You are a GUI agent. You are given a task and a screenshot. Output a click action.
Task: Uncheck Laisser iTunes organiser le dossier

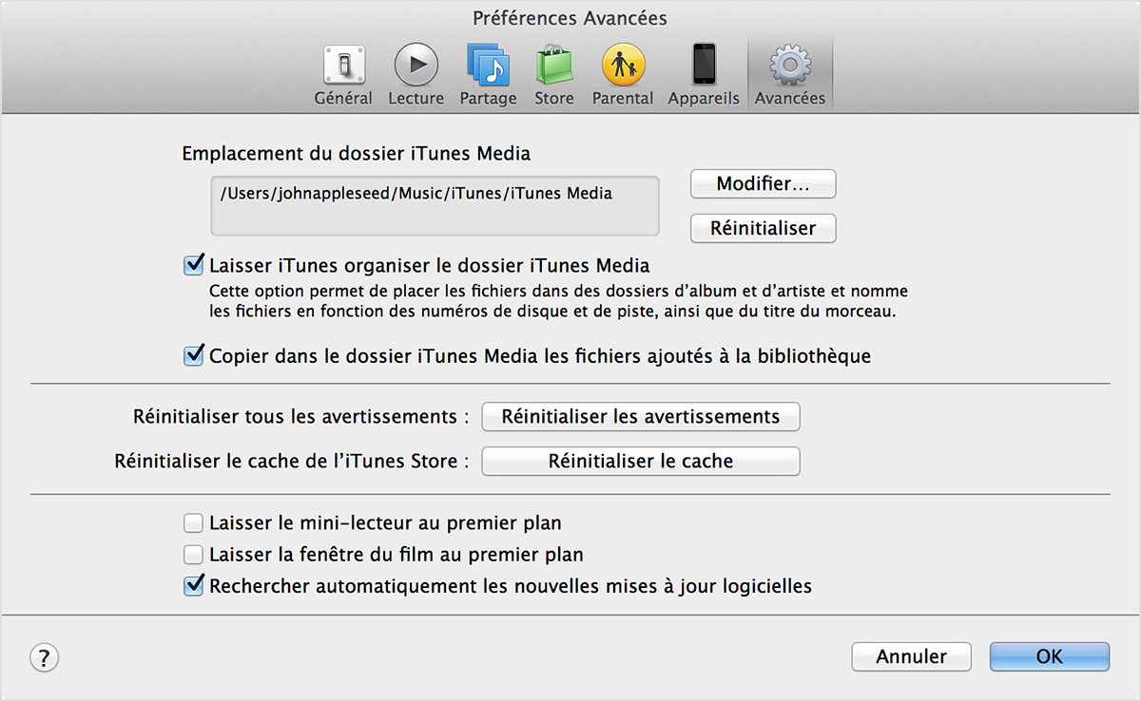[194, 264]
